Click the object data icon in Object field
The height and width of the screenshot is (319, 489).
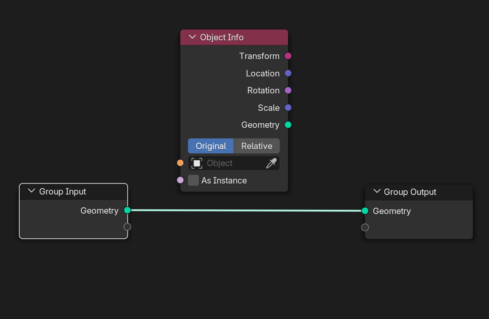(197, 163)
